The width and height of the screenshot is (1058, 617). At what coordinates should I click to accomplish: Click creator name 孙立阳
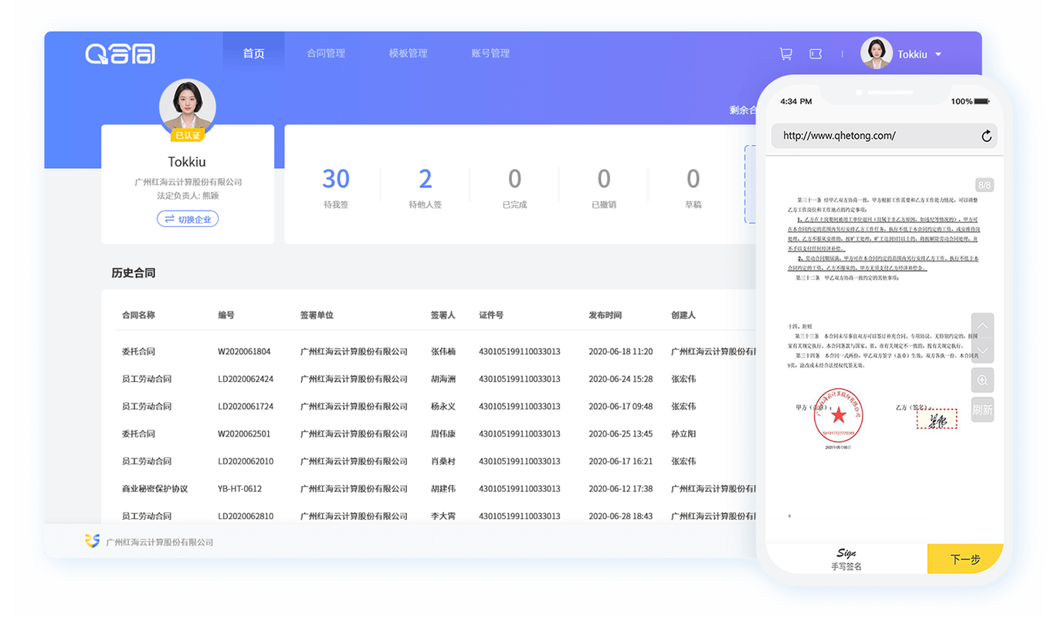[x=683, y=434]
